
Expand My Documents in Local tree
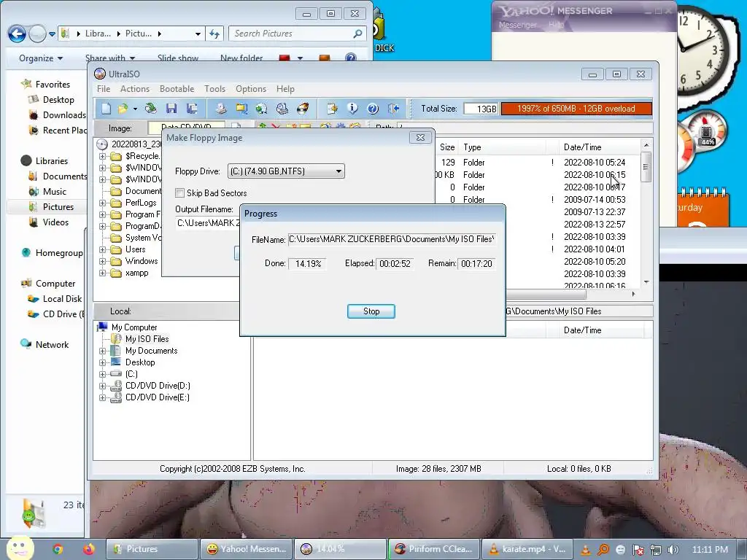pyautogui.click(x=102, y=351)
